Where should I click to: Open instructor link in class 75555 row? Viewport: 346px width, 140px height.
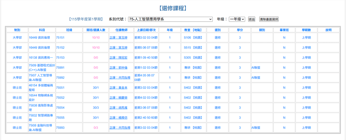point(118,118)
